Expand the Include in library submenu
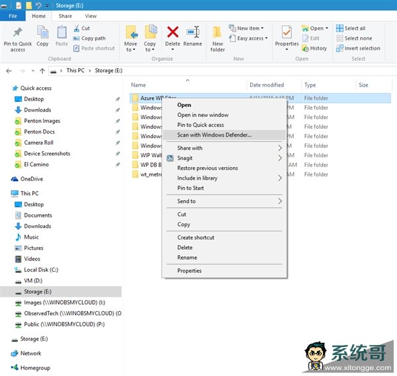Image resolution: width=397 pixels, height=376 pixels. point(224,178)
